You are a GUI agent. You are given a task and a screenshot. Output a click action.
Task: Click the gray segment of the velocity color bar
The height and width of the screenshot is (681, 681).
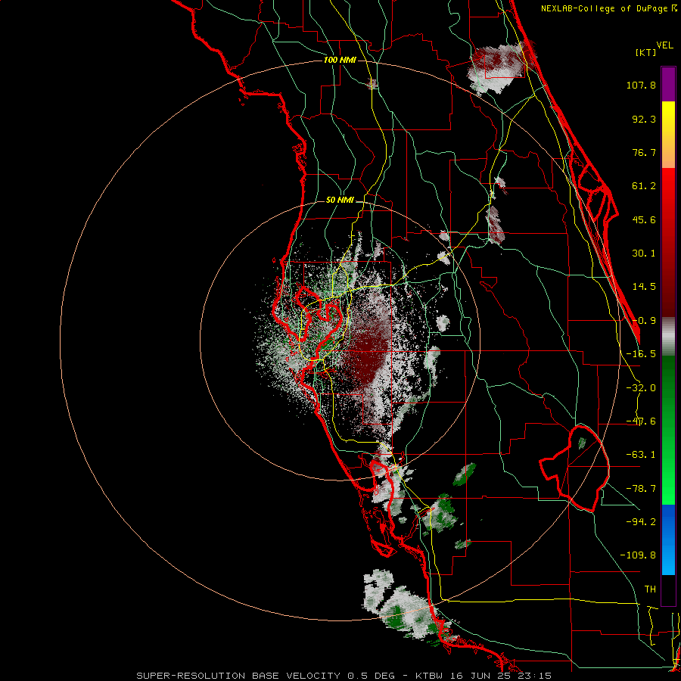pos(668,337)
